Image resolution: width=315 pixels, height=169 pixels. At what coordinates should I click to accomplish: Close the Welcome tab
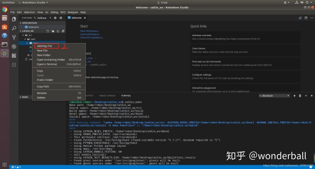(85, 18)
